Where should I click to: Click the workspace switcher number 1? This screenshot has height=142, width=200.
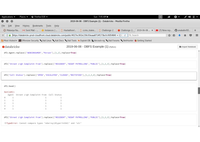(160, 17)
